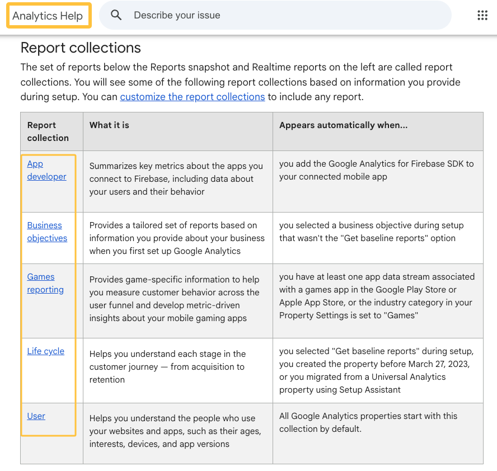Open the Analytics Help home link
497x471 pixels.
click(x=48, y=16)
